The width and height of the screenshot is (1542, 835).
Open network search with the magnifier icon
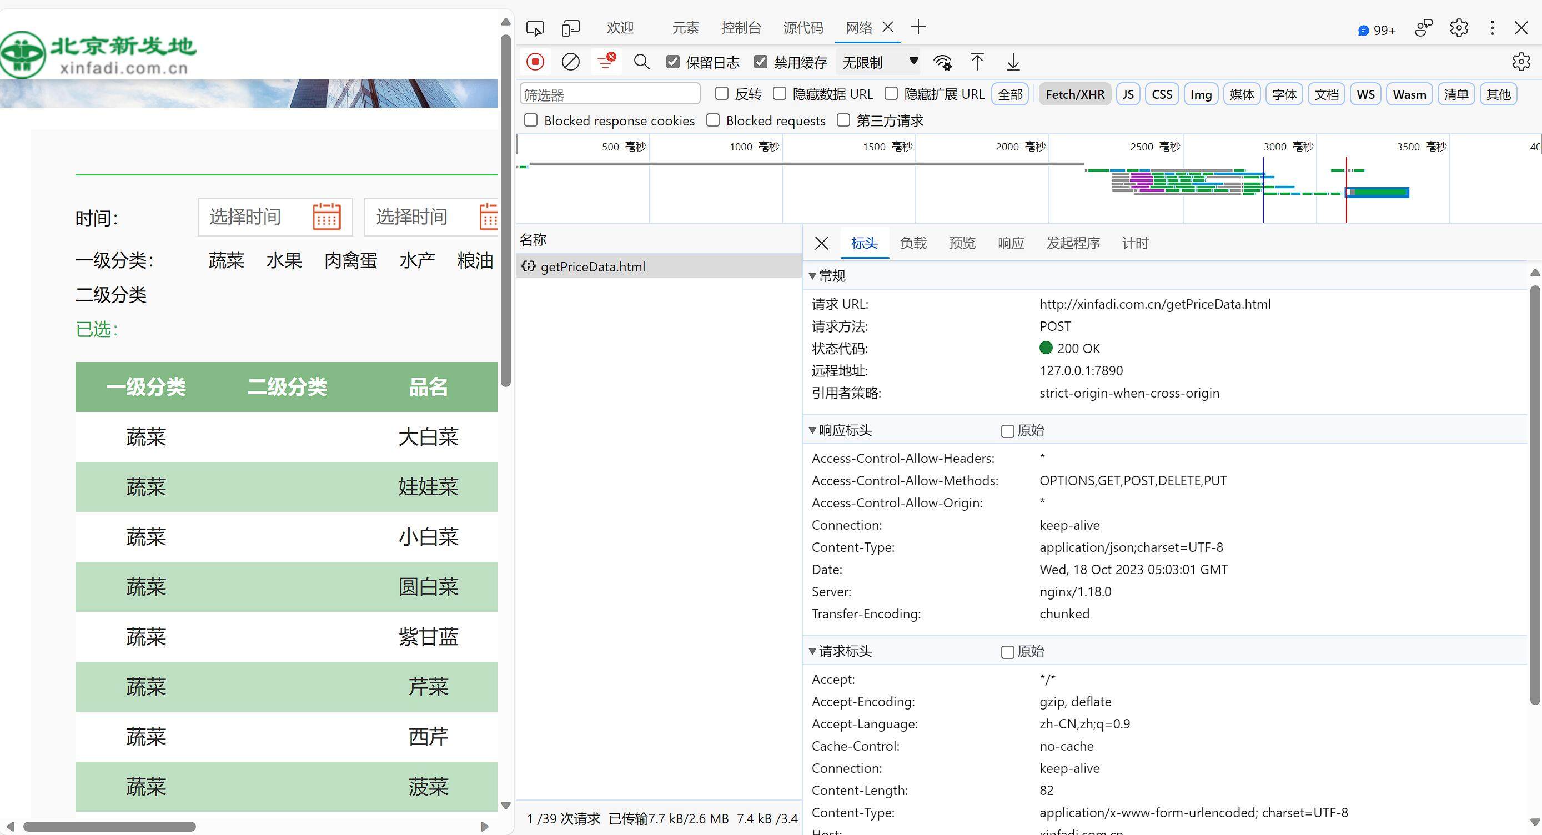(x=642, y=62)
